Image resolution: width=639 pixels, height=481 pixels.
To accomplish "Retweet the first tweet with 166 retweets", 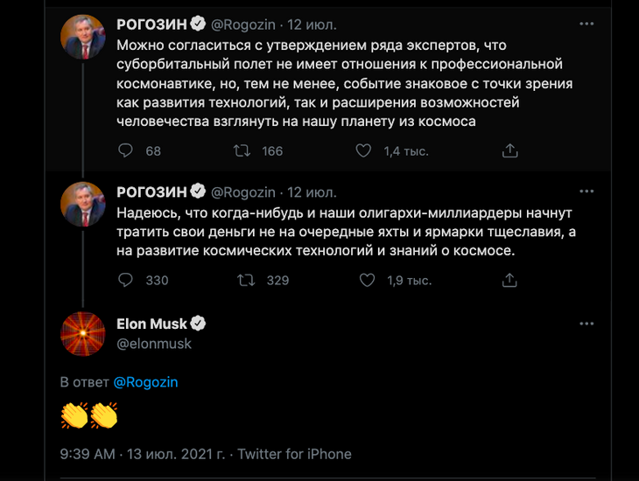I will tap(242, 150).
